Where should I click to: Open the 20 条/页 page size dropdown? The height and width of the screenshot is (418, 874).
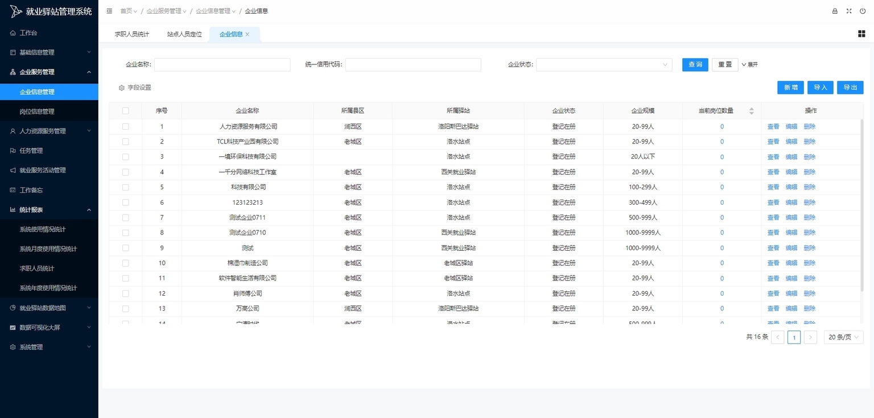843,337
